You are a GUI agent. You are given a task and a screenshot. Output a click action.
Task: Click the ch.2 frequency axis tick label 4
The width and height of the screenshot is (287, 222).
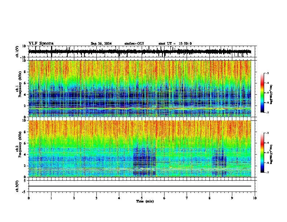25,155
